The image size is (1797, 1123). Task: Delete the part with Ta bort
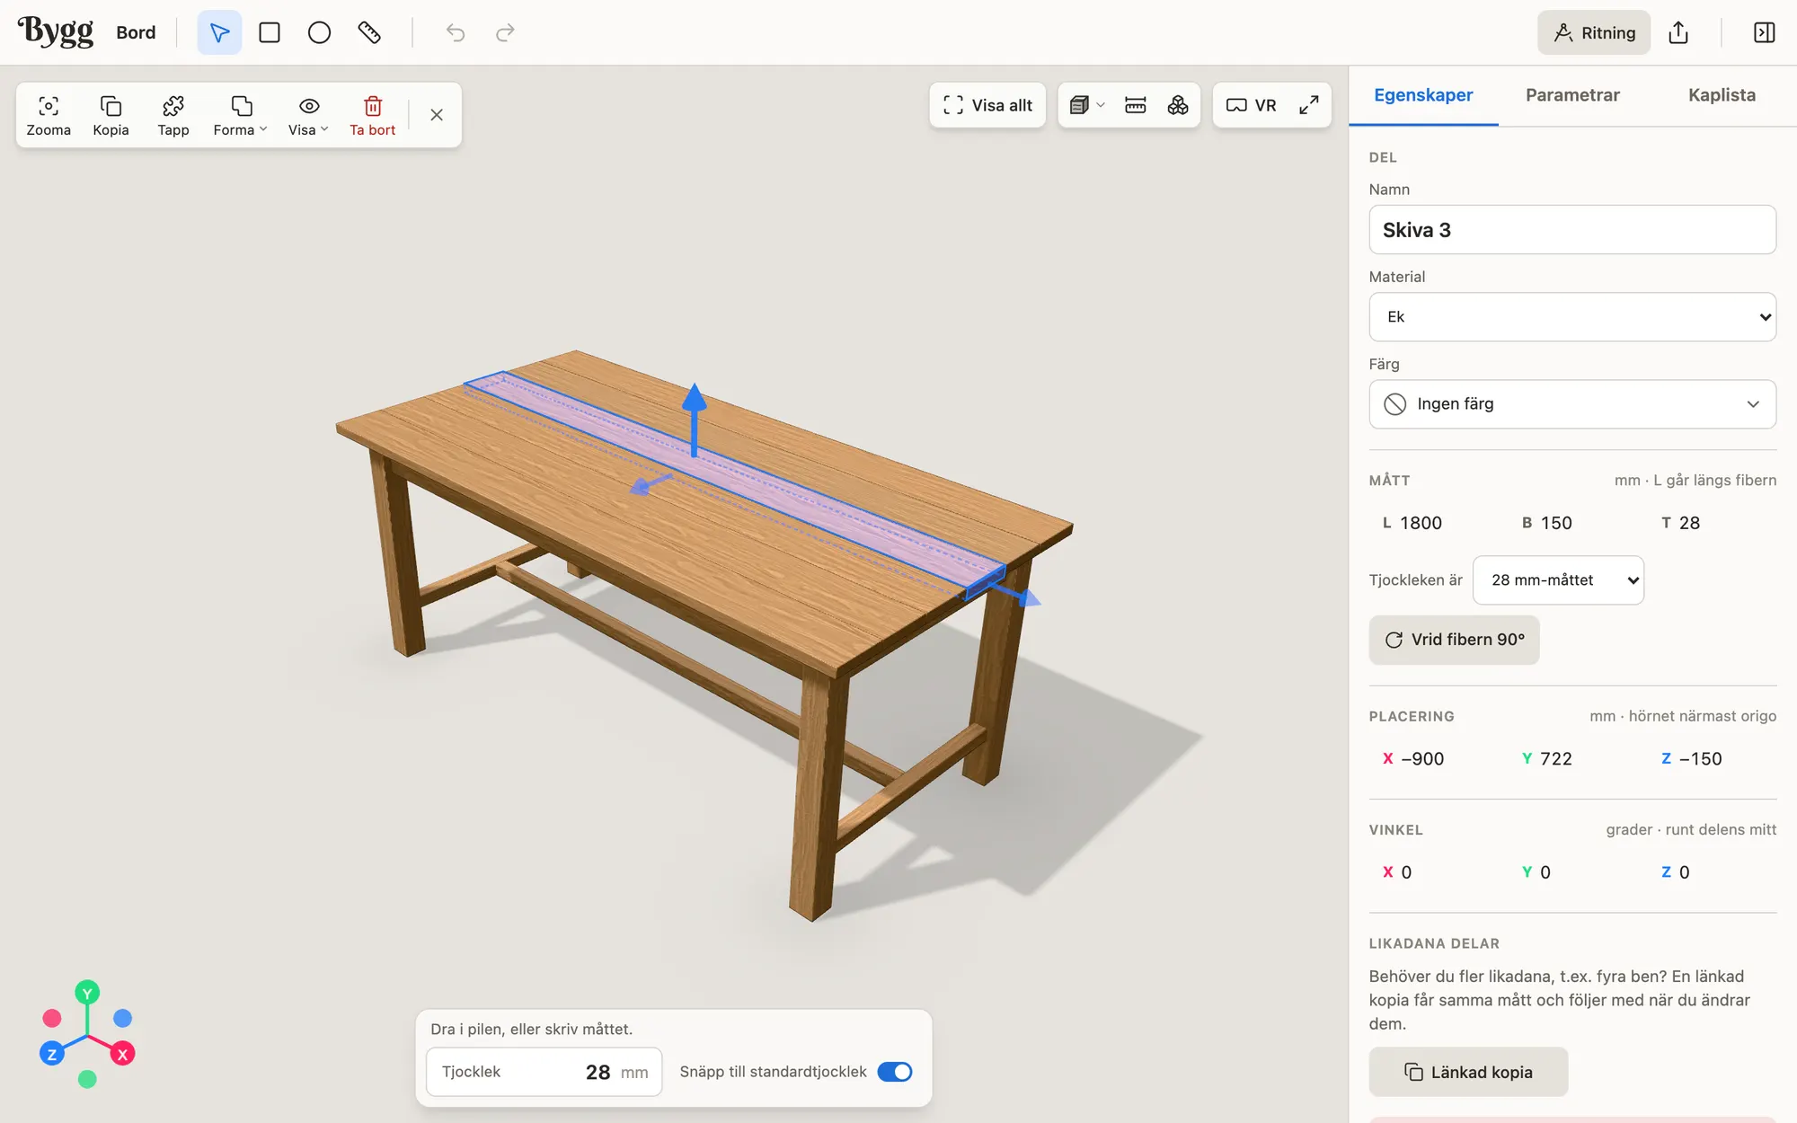point(373,116)
